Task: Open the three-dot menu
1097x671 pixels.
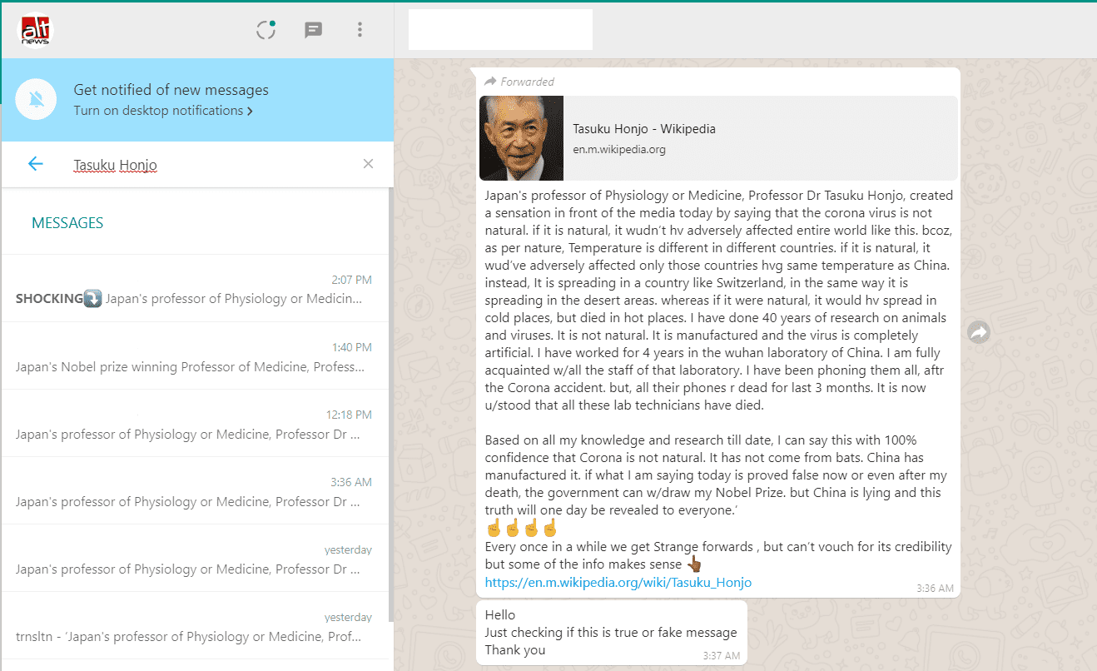Action: (360, 30)
